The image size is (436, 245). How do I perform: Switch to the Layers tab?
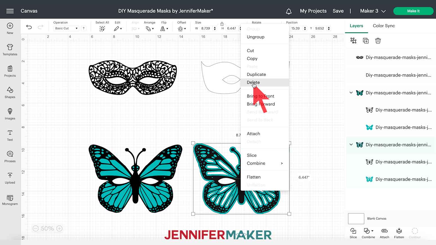click(x=356, y=26)
